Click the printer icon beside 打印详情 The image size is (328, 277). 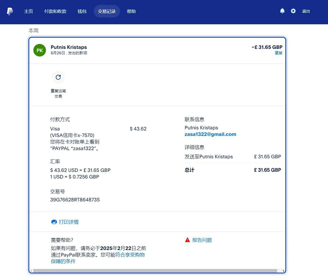(54, 222)
